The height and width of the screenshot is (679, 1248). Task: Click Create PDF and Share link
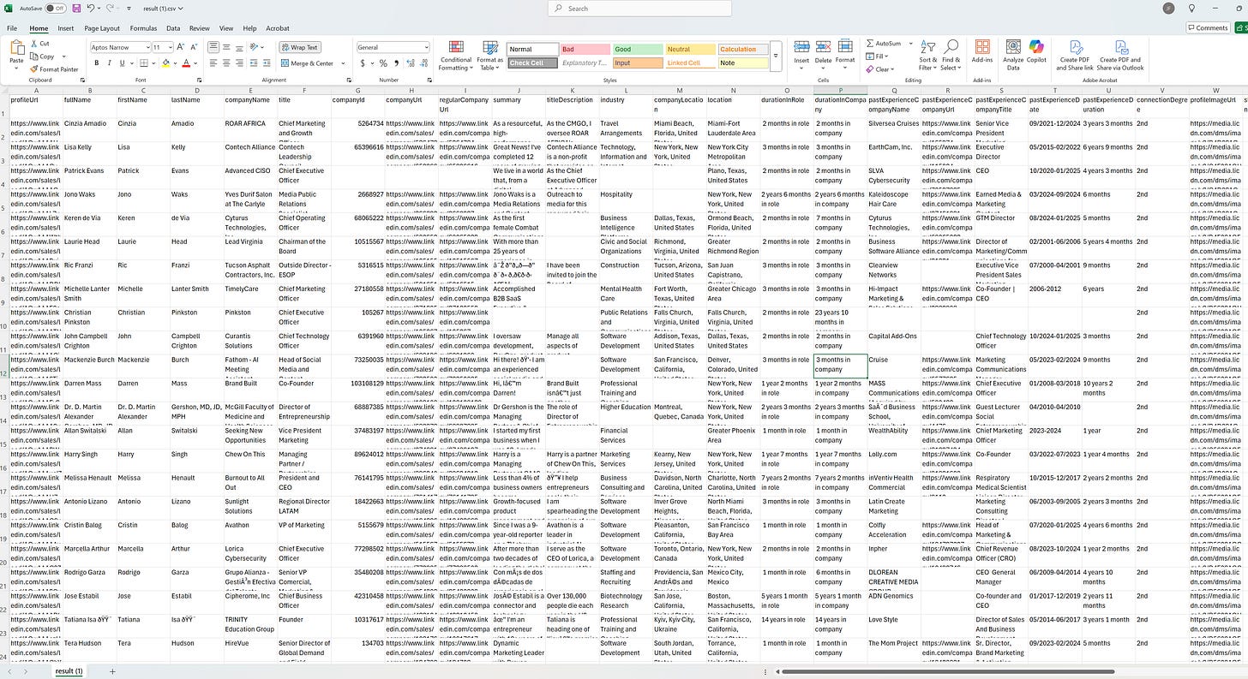pos(1074,55)
